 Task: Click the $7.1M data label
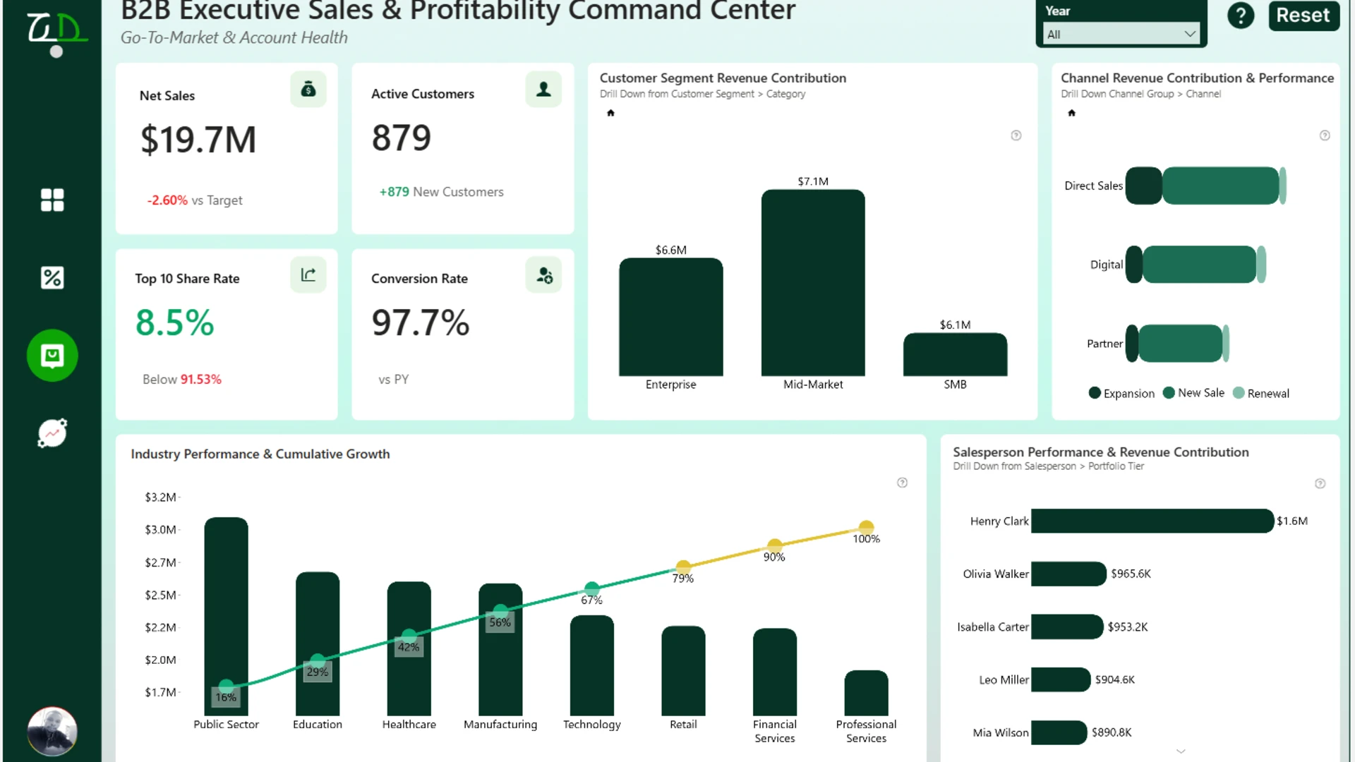click(813, 181)
